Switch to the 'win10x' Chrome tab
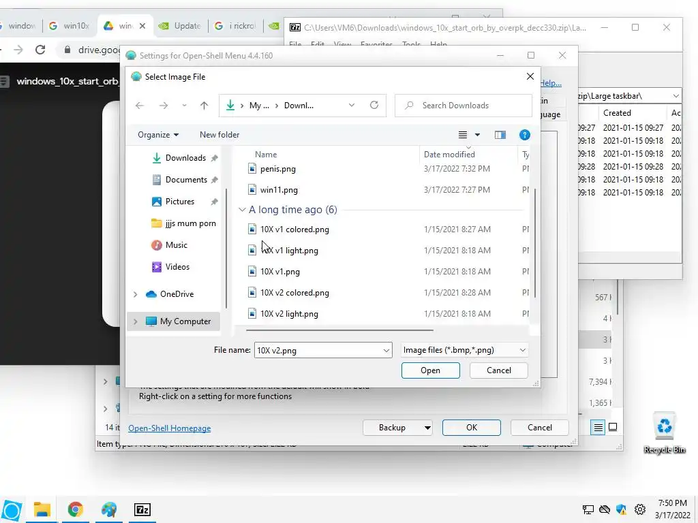This screenshot has height=523, width=698. 70,26
